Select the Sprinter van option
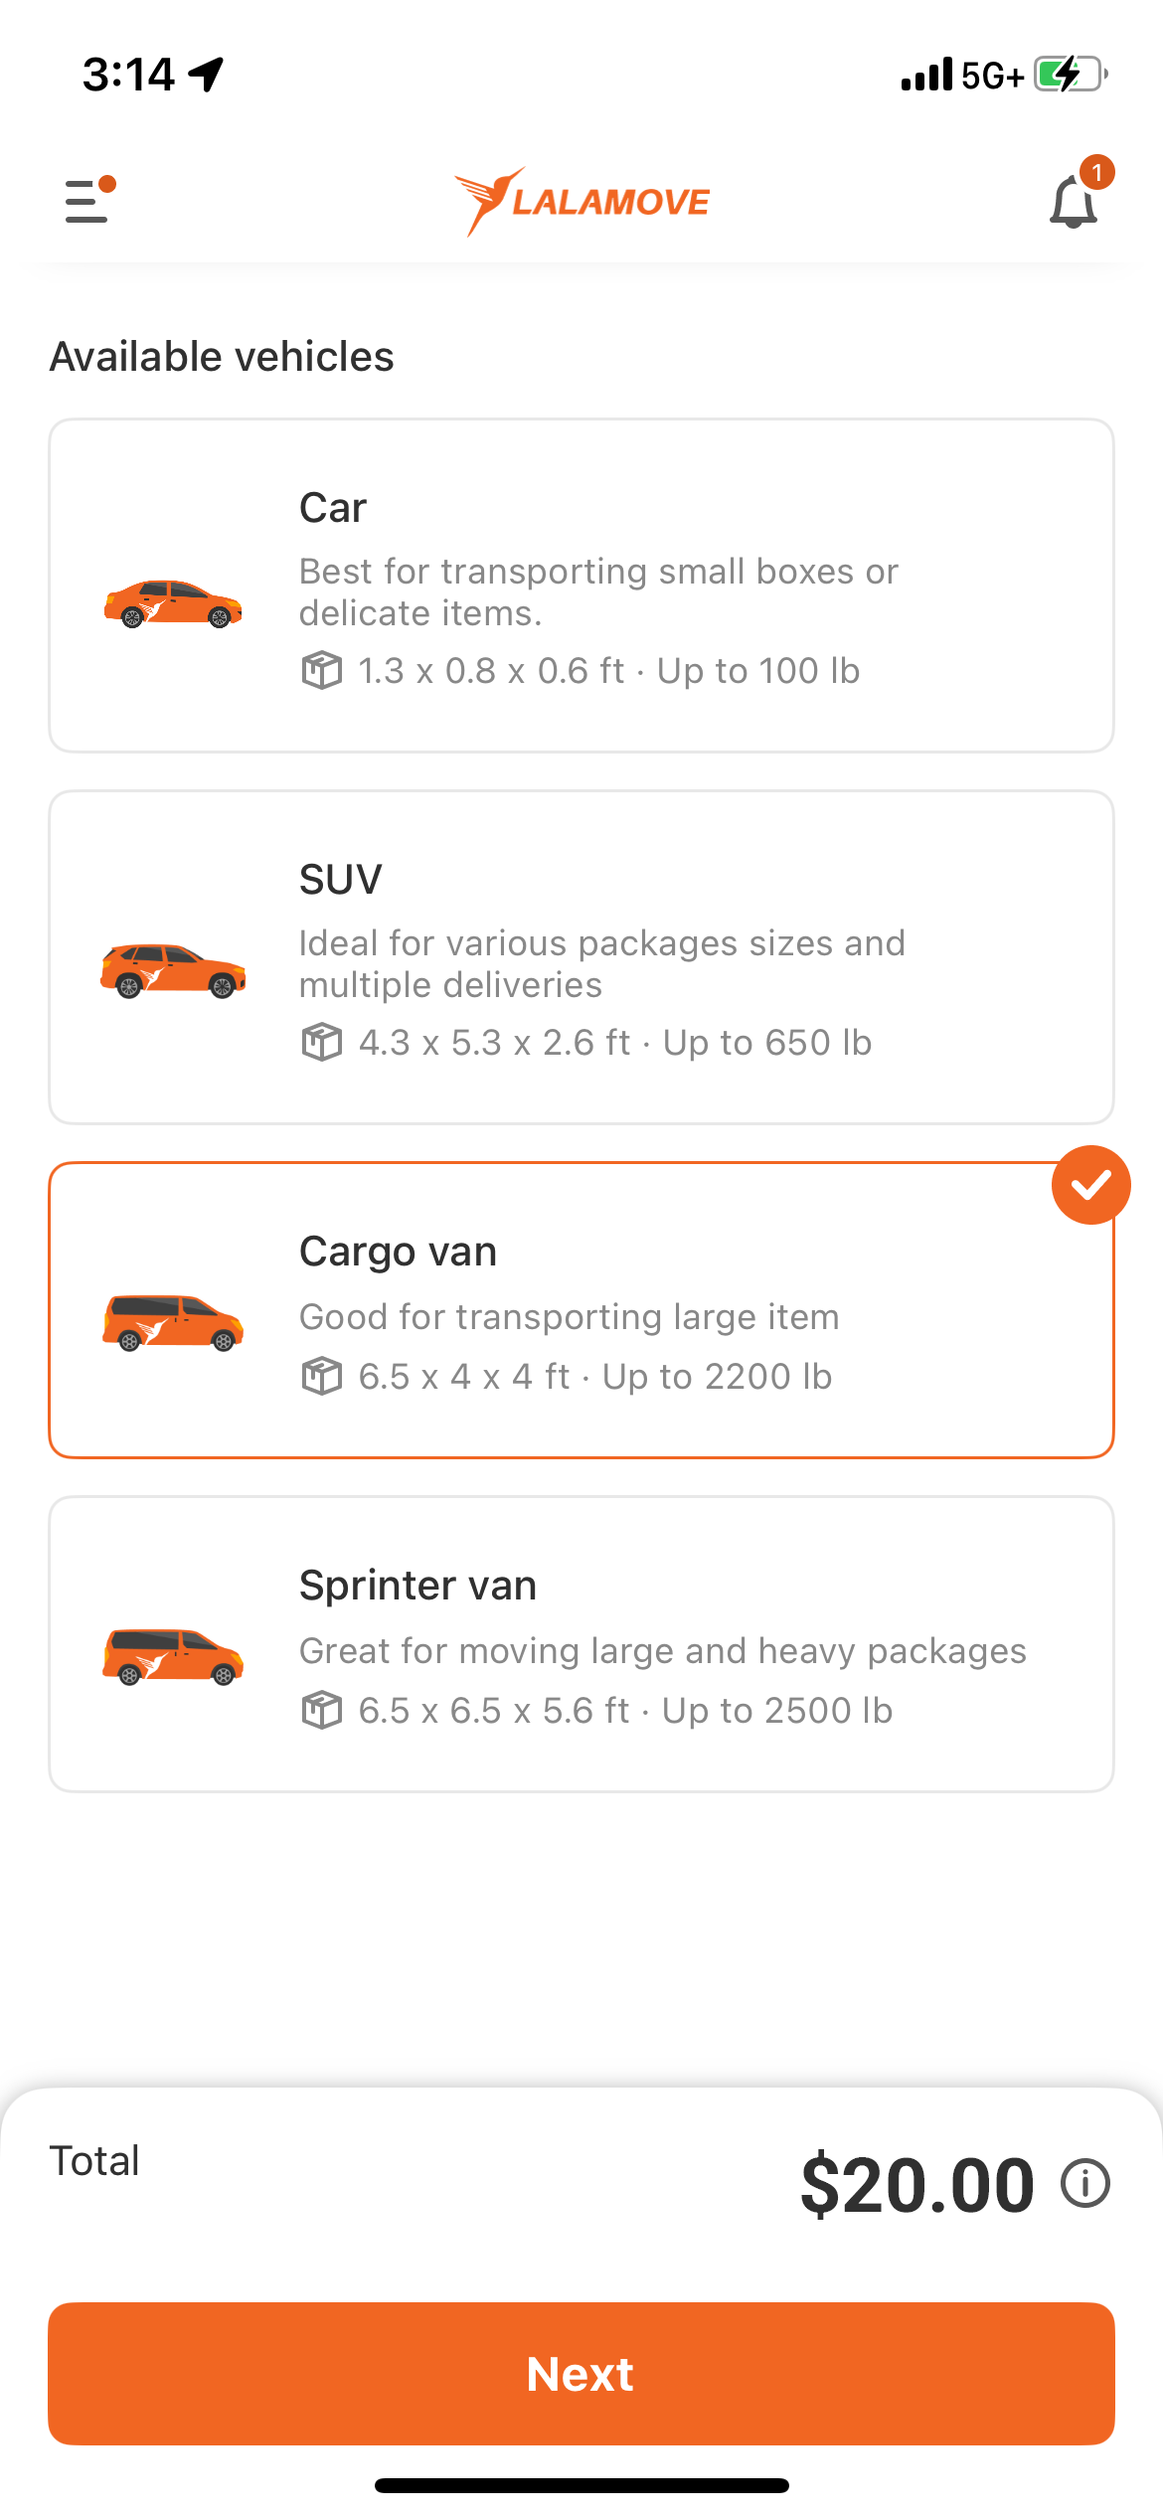The width and height of the screenshot is (1163, 2517). pyautogui.click(x=581, y=1644)
